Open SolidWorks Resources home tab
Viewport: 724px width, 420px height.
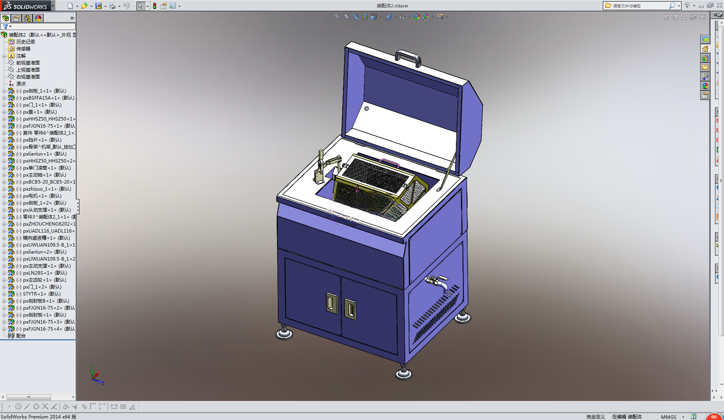coord(705,49)
